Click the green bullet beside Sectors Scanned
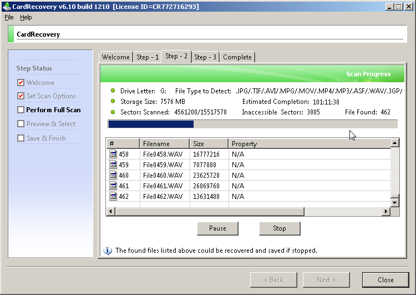Image resolution: width=416 pixels, height=295 pixels. (113, 112)
